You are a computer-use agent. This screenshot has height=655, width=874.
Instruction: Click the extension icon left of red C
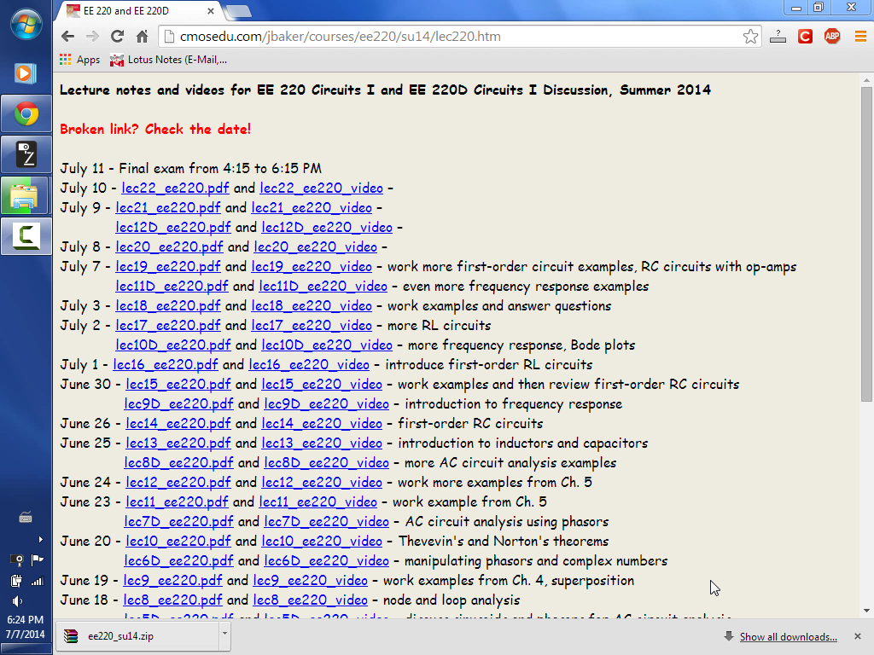click(778, 37)
